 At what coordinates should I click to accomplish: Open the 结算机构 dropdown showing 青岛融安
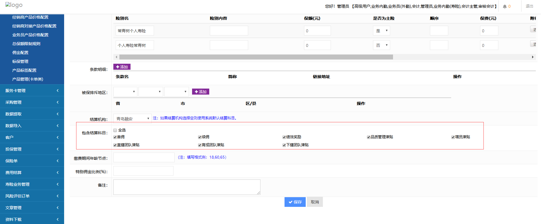[132, 119]
